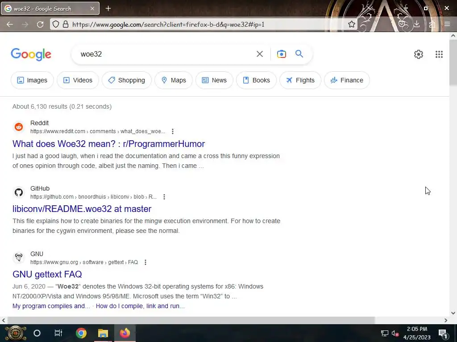Bookmark this page with star icon
Viewport: 457px width, 342px height.
point(352,24)
